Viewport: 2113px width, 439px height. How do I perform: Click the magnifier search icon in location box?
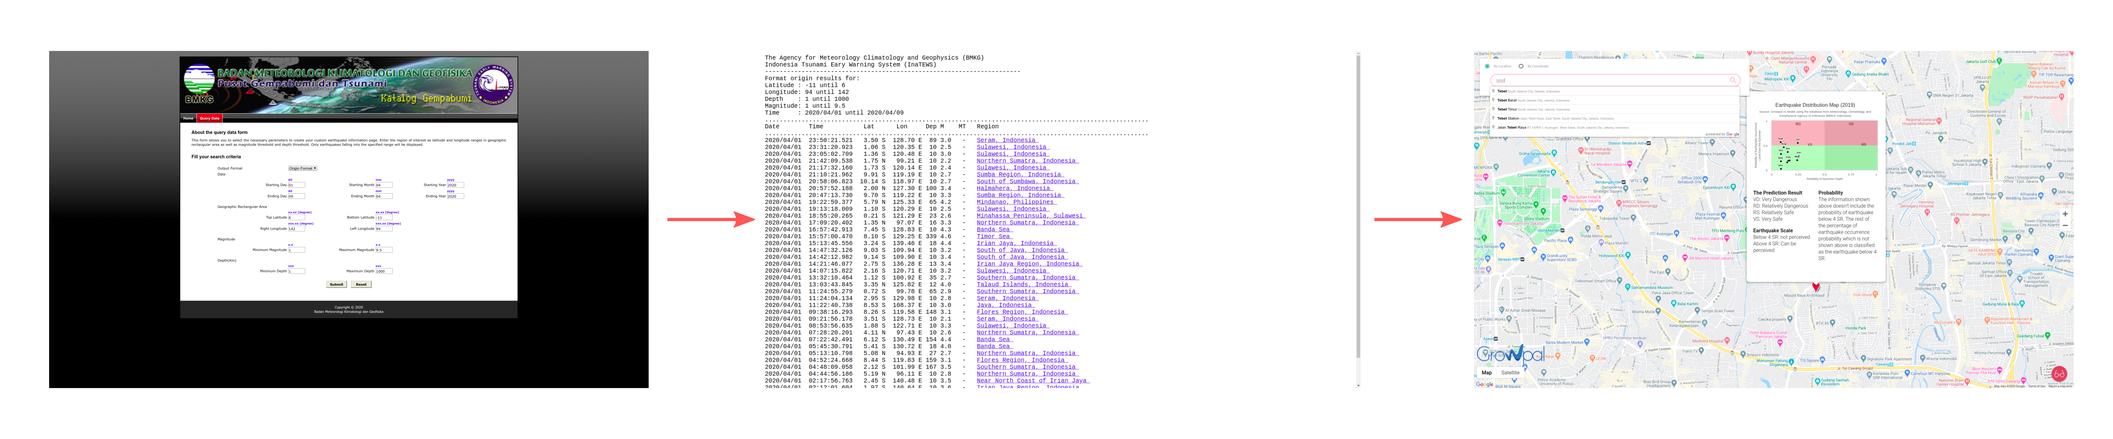(1732, 80)
